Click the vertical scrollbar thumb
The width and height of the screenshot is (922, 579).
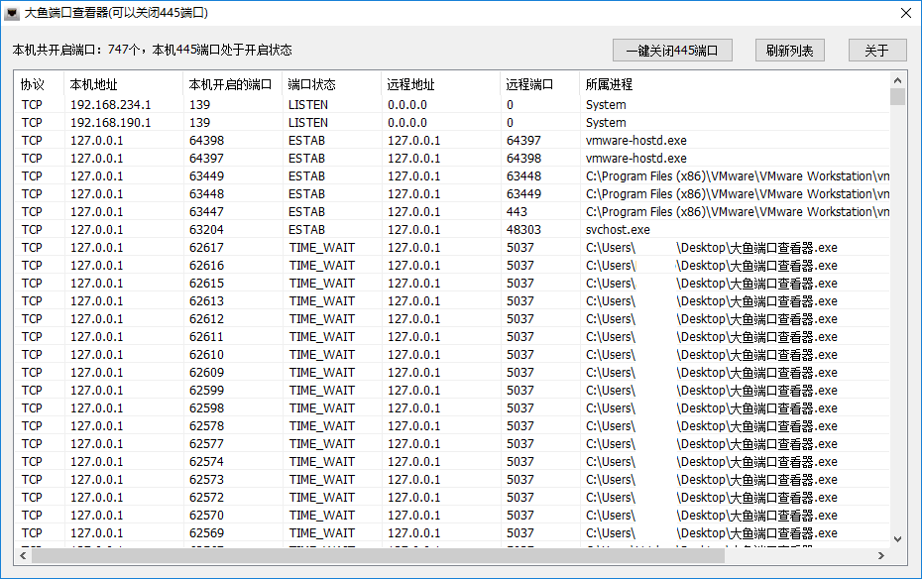897,97
